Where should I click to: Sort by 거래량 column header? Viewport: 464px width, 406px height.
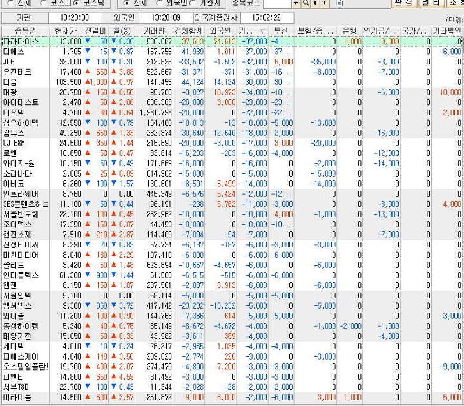click(154, 31)
